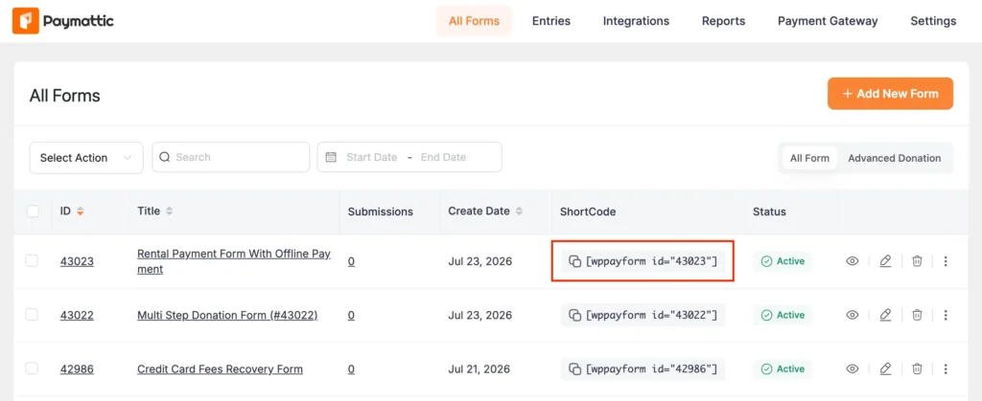Edit form 42986 using the pencil icon
The image size is (982, 401).
tap(885, 368)
